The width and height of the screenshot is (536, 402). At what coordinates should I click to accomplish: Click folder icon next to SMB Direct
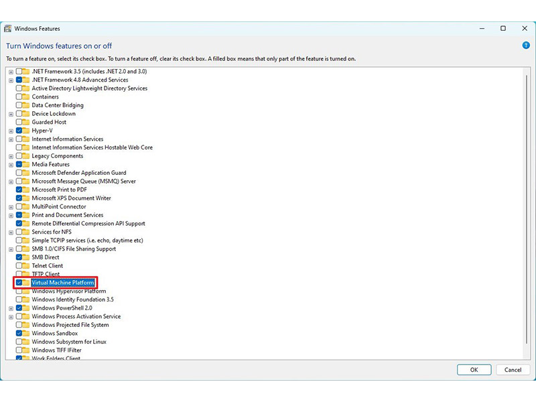click(26, 257)
